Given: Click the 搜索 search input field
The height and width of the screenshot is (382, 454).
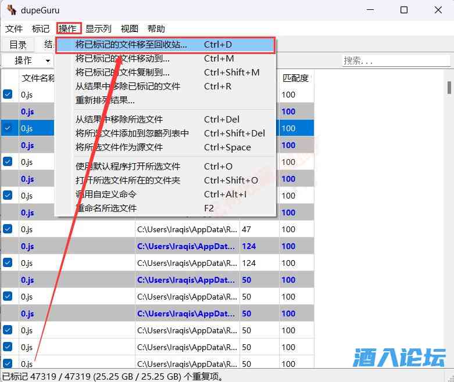Looking at the screenshot, I should 395,60.
